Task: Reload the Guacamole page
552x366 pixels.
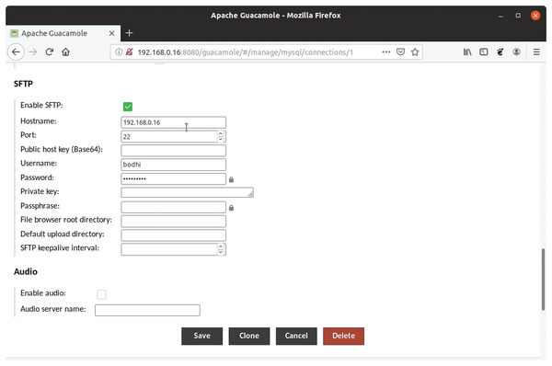Action: click(50, 52)
